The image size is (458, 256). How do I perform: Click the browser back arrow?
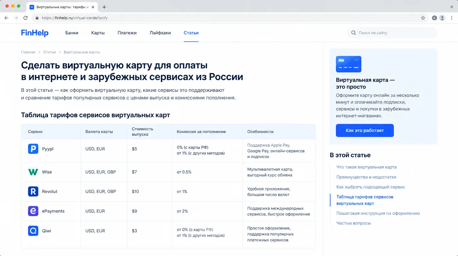point(6,18)
